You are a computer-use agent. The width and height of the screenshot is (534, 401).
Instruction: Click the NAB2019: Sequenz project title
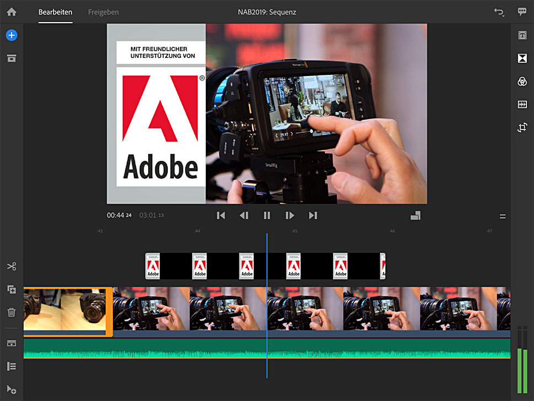click(x=267, y=12)
